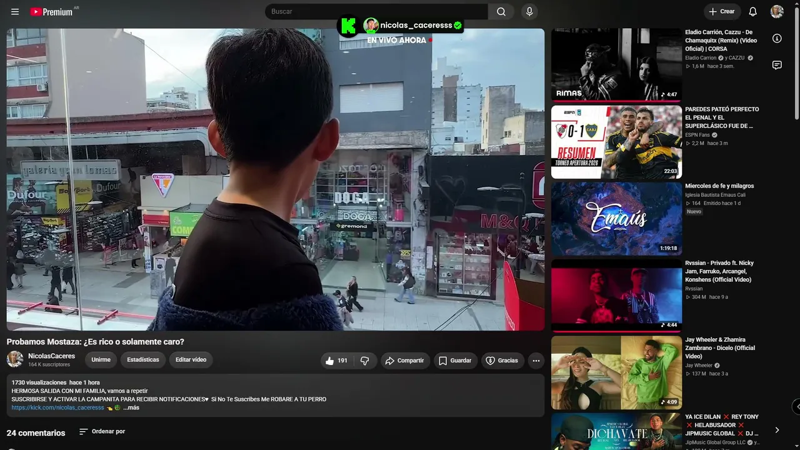Open the NicolasCaceres channel name link
This screenshot has height=450, width=800.
[51, 356]
